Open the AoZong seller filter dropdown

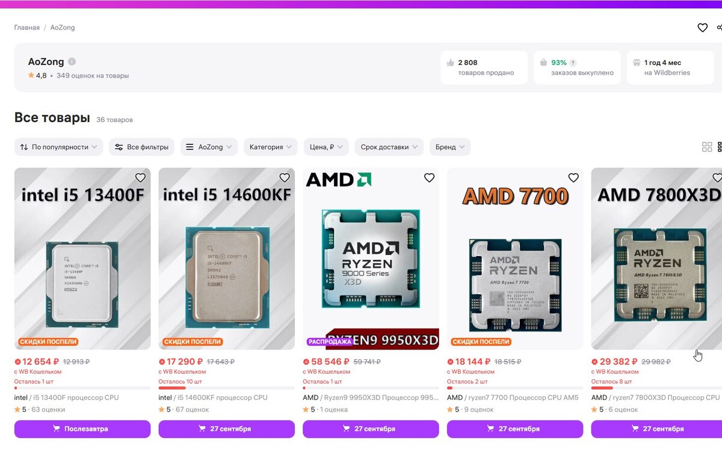click(209, 147)
